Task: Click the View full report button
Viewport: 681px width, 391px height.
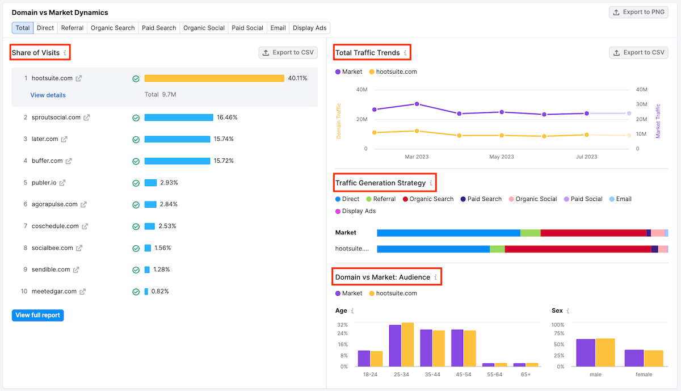Action: click(37, 316)
